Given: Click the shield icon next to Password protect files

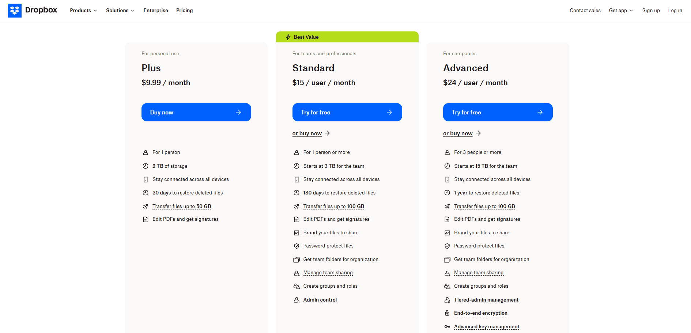Looking at the screenshot, I should (297, 246).
